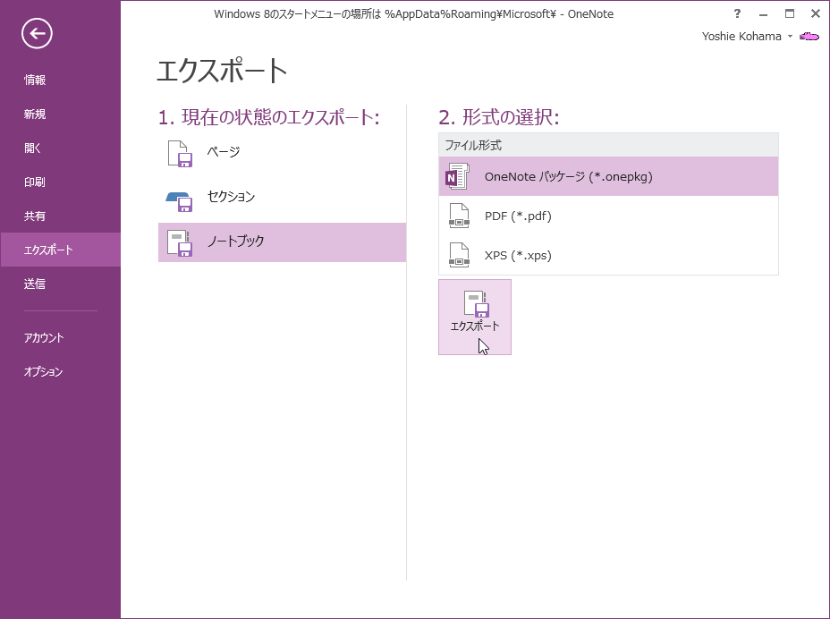
Task: Select the セクション label
Action: point(232,197)
